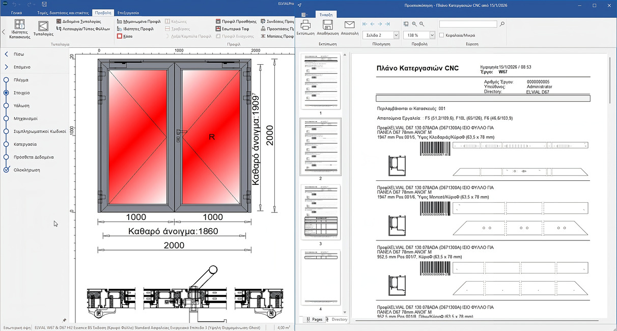Select the page 3 thumbnail
617x331 pixels.
(x=321, y=211)
